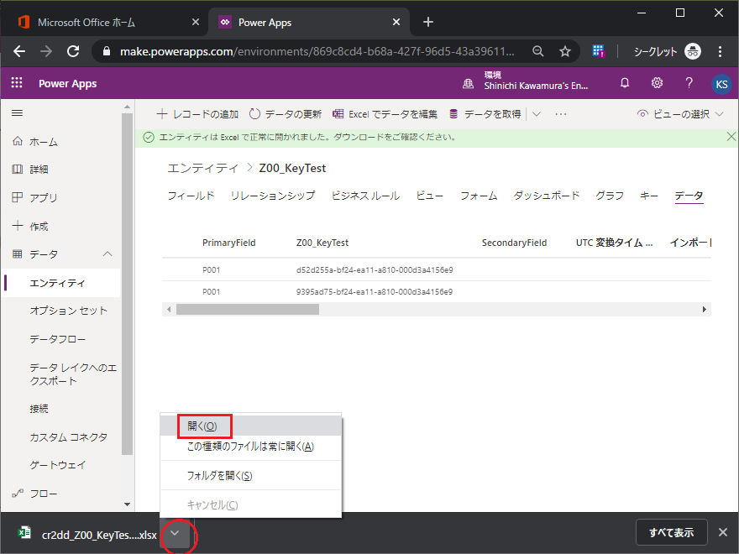Go back with the browser back arrow

tap(19, 51)
